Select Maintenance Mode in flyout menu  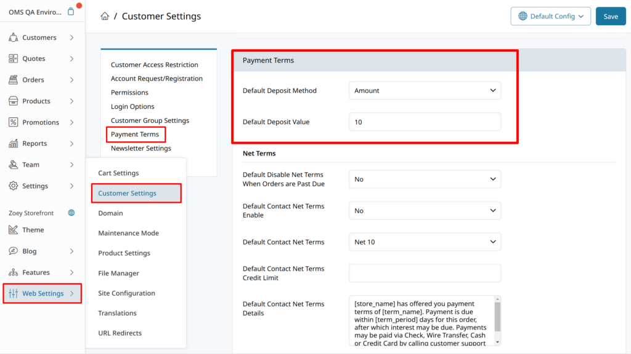[x=128, y=233]
